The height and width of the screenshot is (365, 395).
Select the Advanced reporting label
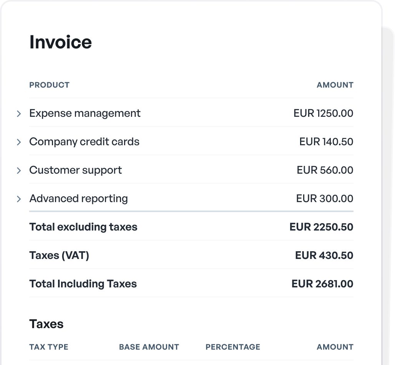78,199
